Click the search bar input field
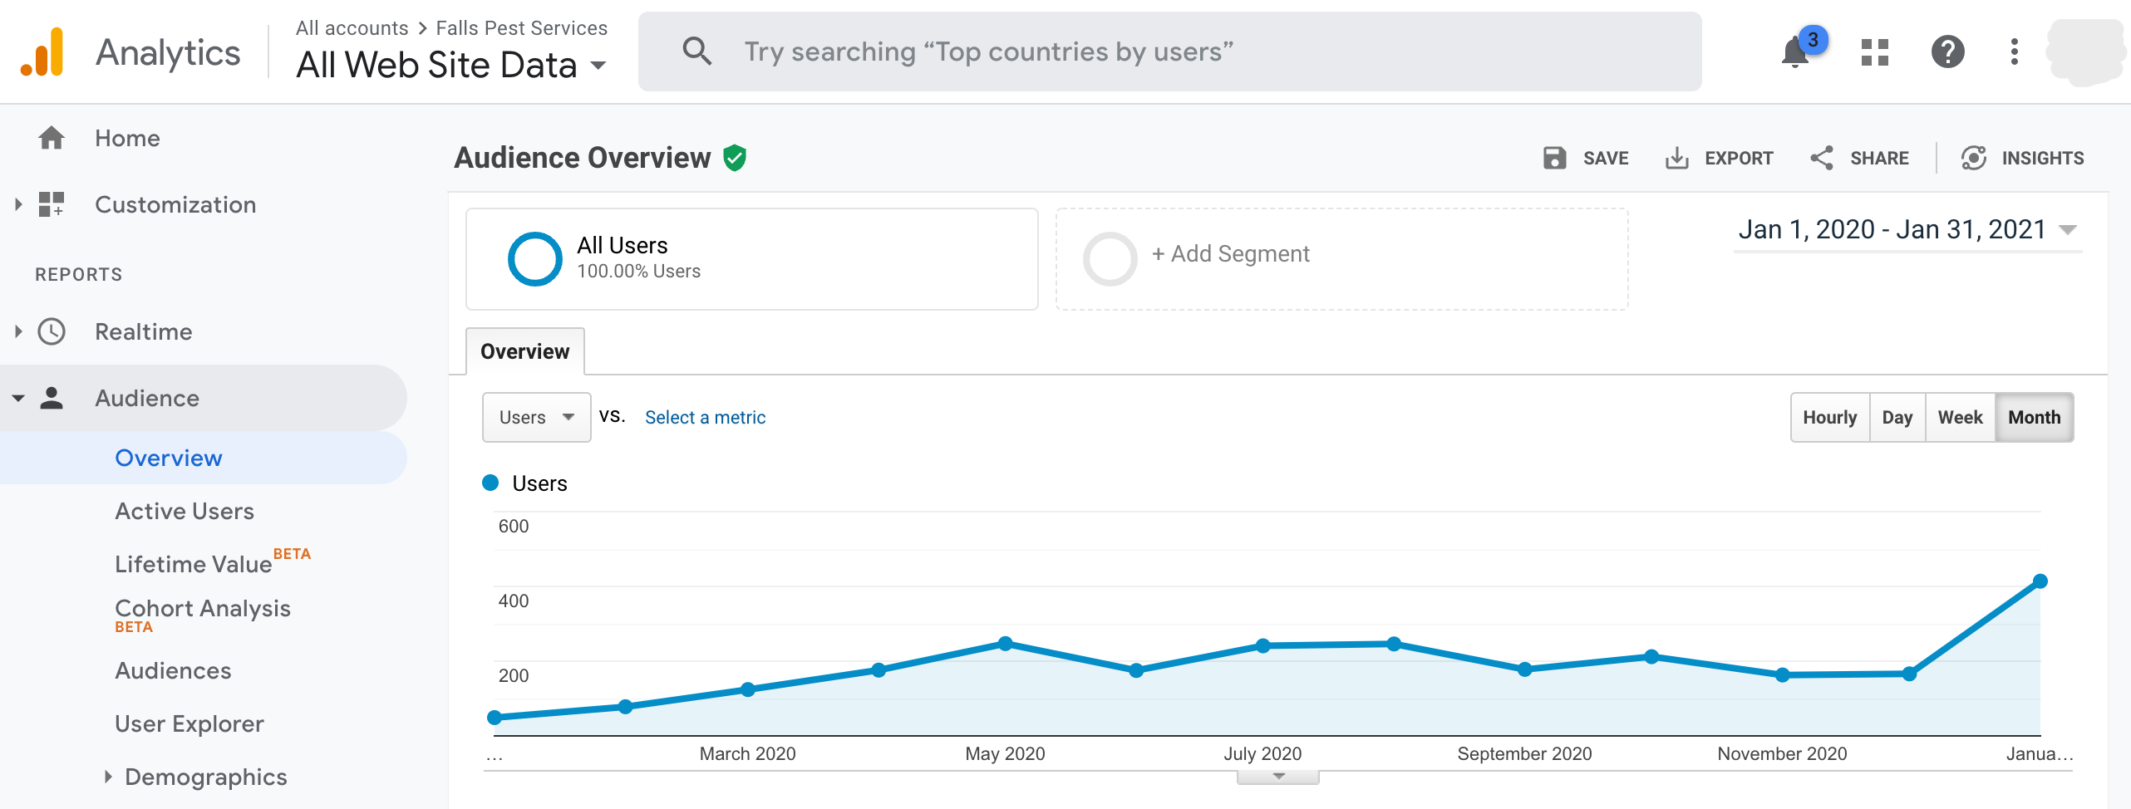Screen dimensions: 2131x809 (x=1164, y=51)
